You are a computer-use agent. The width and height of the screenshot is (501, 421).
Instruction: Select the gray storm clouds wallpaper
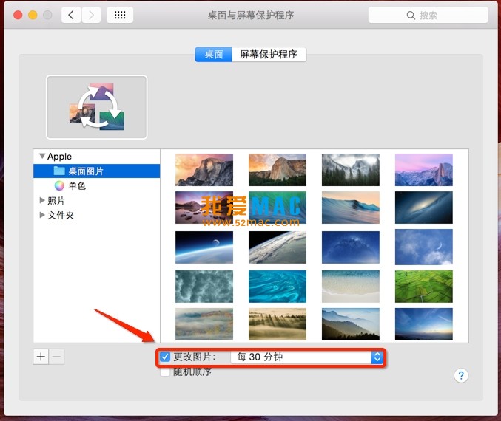[x=204, y=287]
